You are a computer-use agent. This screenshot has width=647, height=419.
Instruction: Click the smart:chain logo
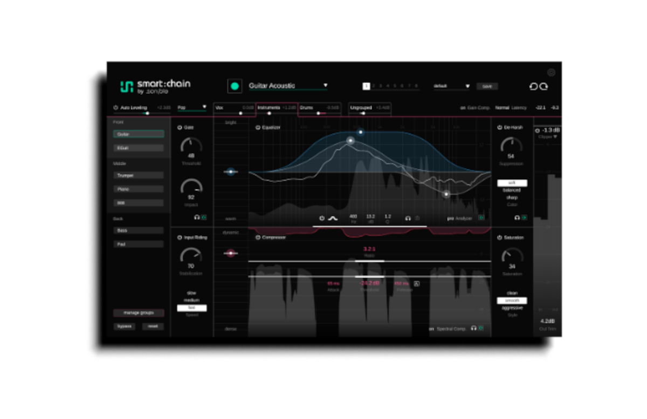pos(155,87)
